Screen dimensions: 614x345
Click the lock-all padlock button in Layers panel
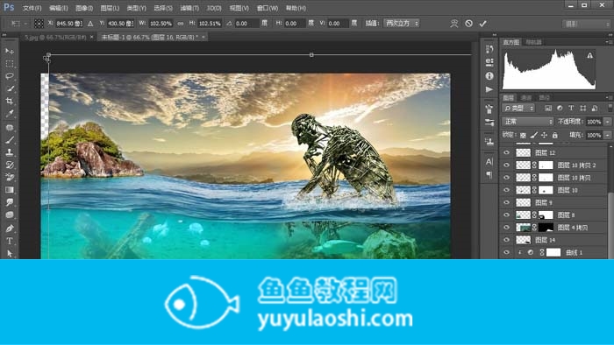tap(555, 135)
